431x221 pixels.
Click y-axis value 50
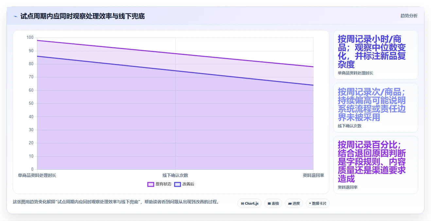[31, 103]
